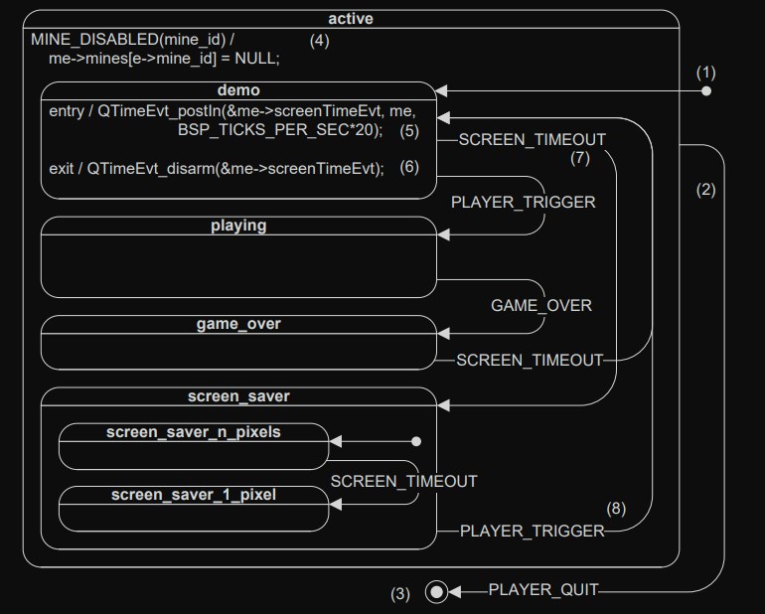Pick the screen_saver_n_pixels substate title
Image resolution: width=765 pixels, height=614 pixels.
tap(194, 432)
